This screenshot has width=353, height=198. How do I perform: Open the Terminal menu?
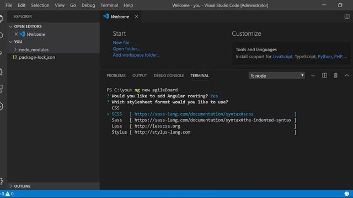[109, 5]
